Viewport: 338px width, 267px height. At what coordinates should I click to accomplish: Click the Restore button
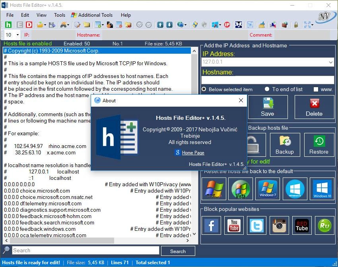[319, 145]
